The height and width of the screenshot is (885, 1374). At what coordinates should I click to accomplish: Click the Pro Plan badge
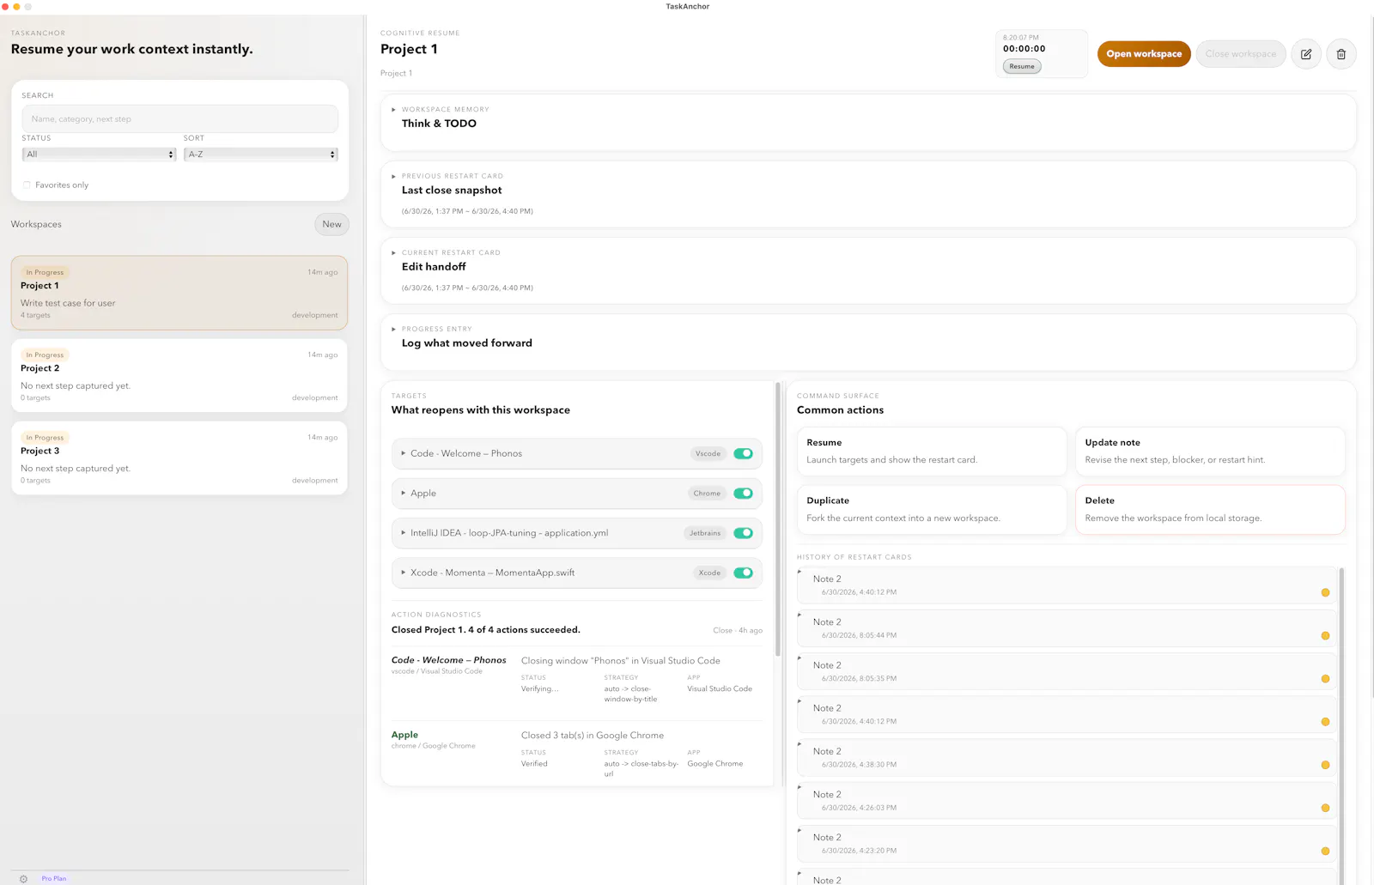click(x=53, y=878)
